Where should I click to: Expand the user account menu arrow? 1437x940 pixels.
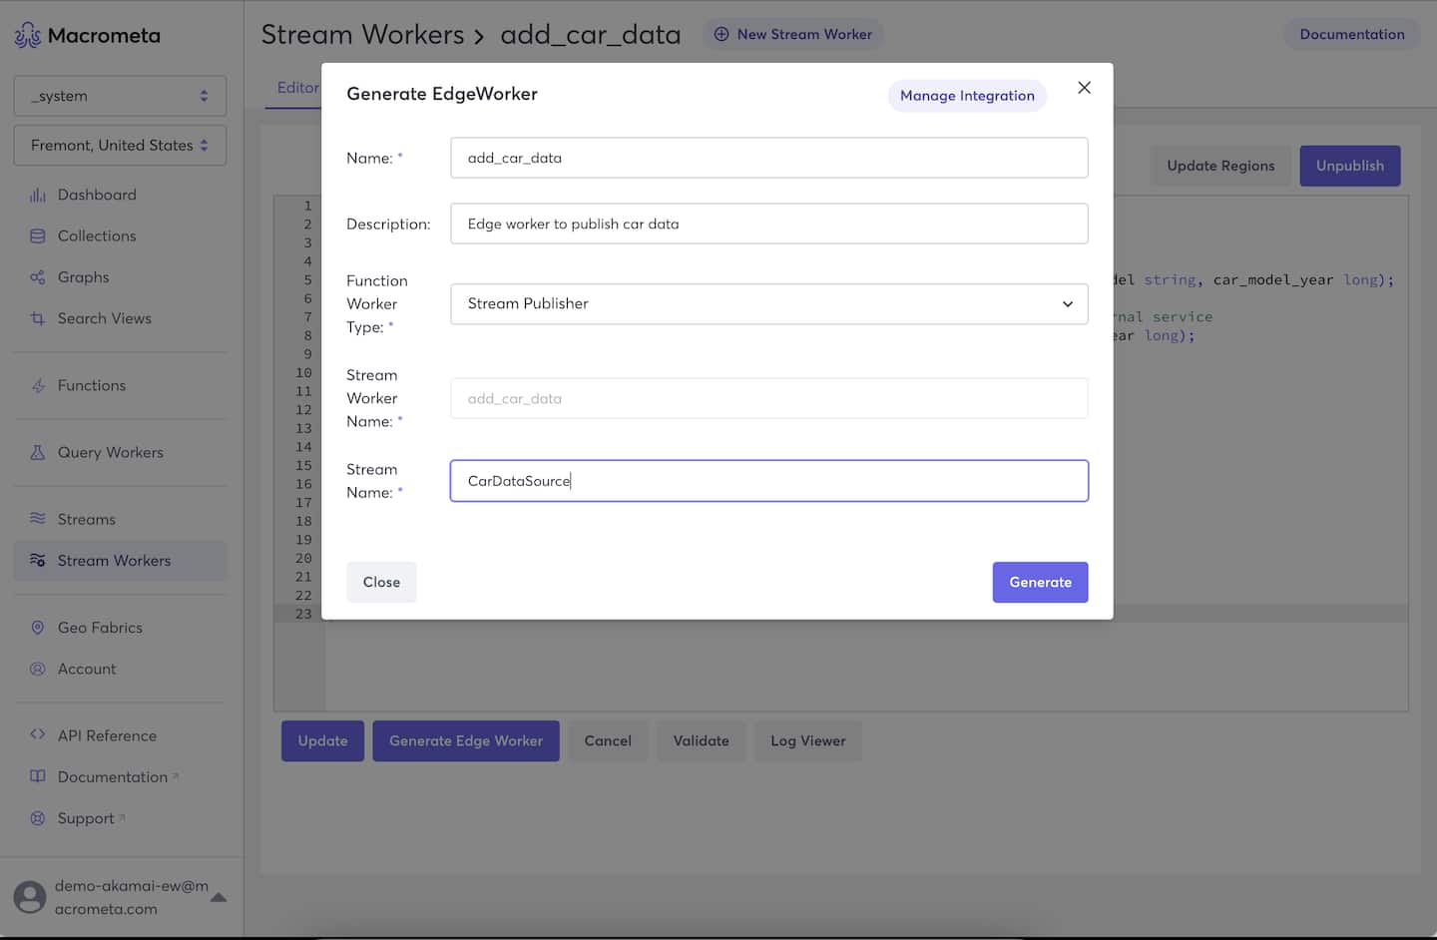point(219,897)
